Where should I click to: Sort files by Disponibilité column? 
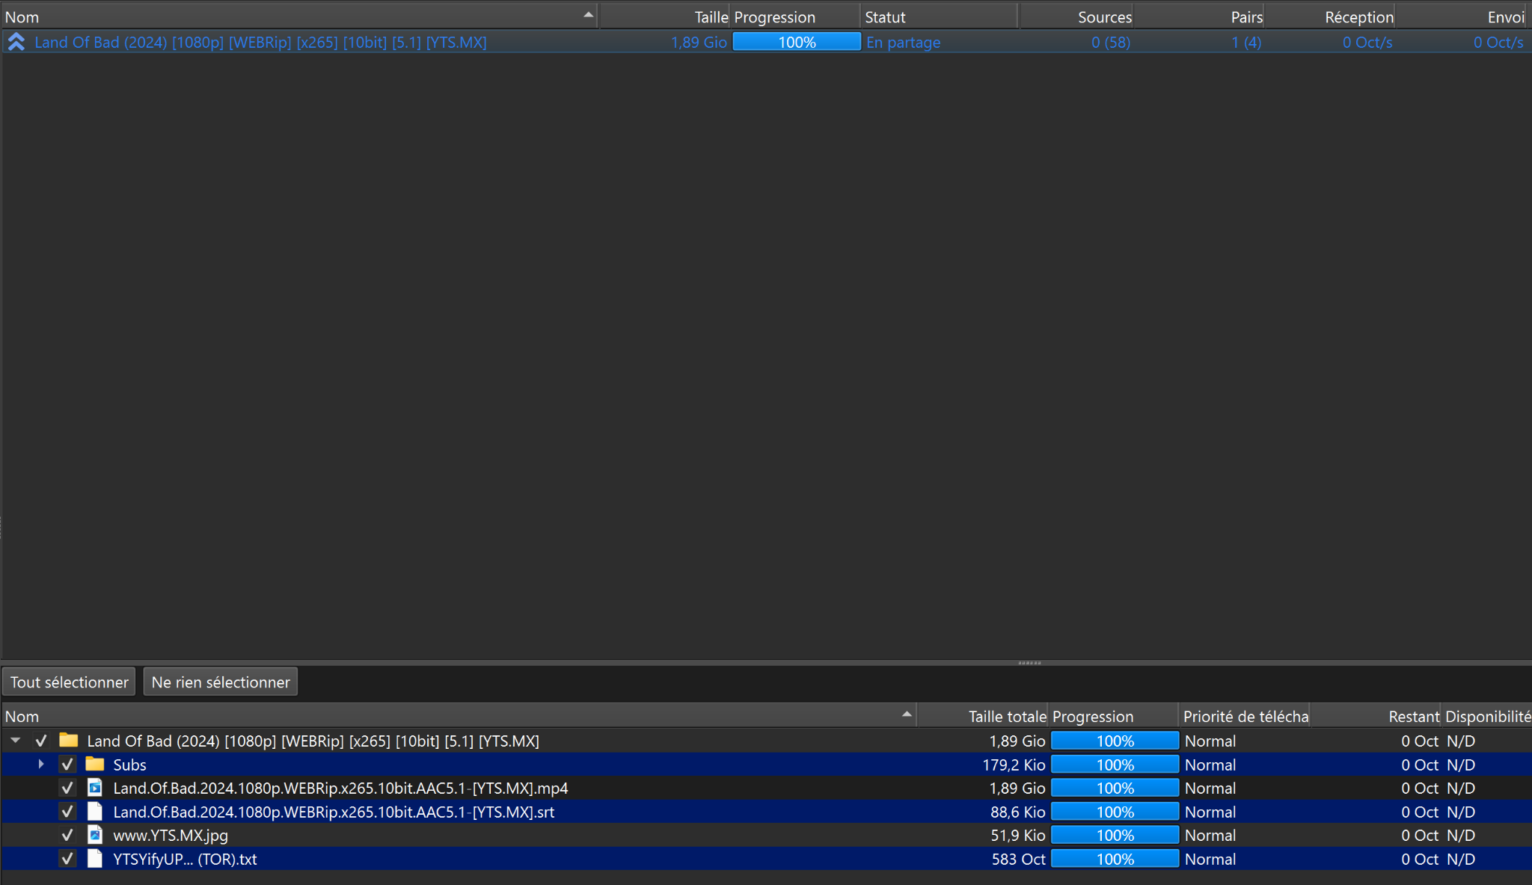click(x=1487, y=716)
